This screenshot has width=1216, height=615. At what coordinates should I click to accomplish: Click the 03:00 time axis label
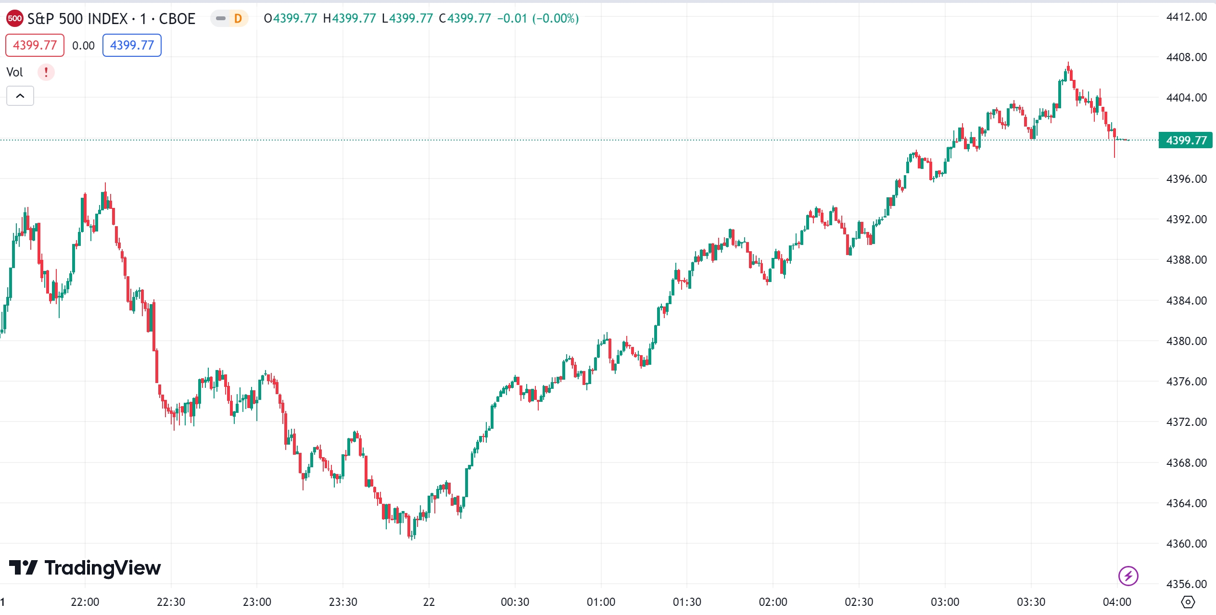point(945,602)
